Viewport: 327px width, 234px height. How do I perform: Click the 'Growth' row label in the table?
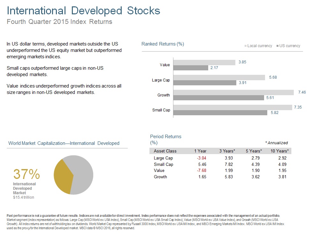pos(160,177)
